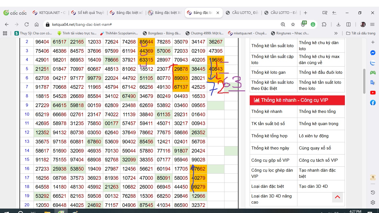The height and width of the screenshot is (213, 379).
Task: Click the 'Tạo dàn 3D 4D' link
Action: tap(313, 186)
